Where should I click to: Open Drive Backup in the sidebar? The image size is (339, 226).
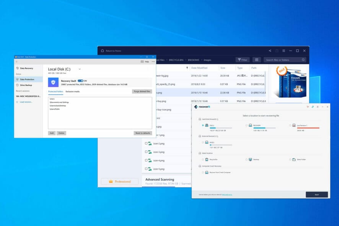(26, 85)
